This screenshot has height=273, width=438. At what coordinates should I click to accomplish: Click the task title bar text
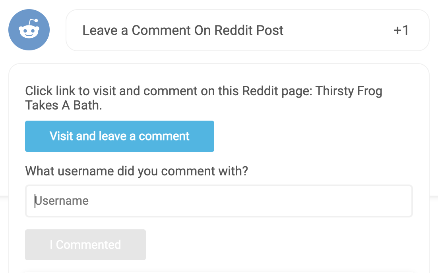pyautogui.click(x=183, y=30)
